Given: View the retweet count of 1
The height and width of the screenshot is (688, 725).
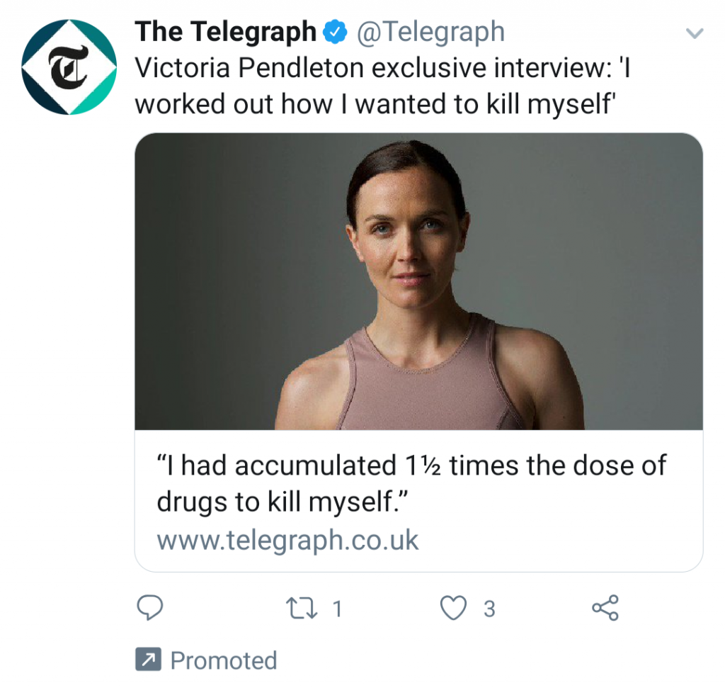Looking at the screenshot, I should click(x=338, y=609).
